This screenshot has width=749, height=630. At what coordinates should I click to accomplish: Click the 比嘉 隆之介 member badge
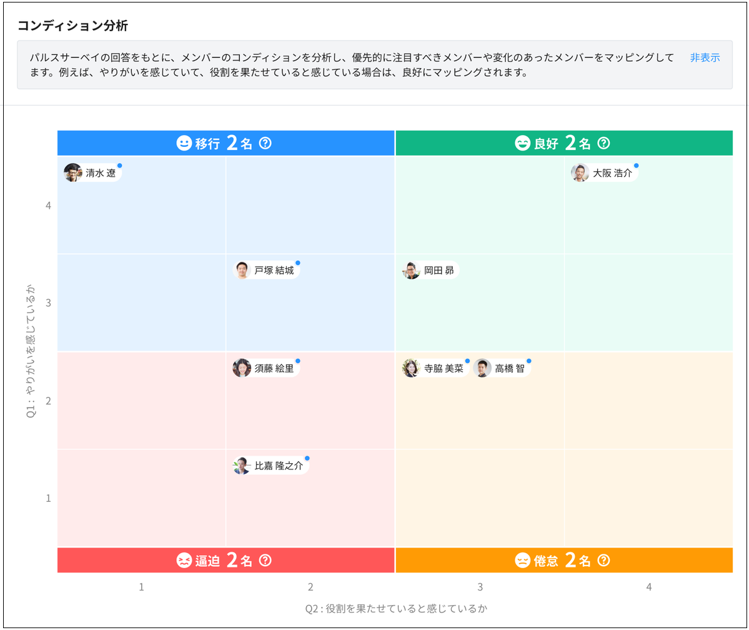[270, 465]
